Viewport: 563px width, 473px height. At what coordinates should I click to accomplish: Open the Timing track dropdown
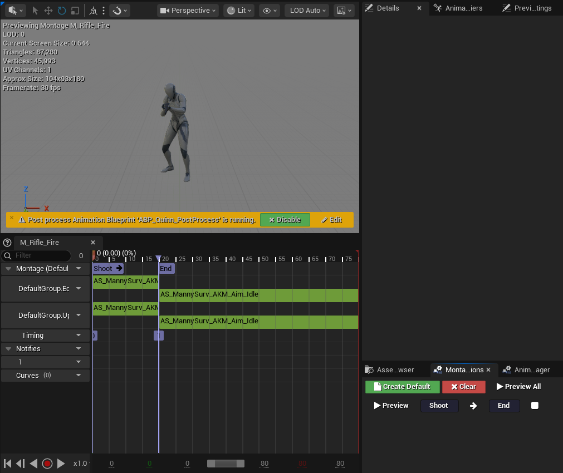79,335
